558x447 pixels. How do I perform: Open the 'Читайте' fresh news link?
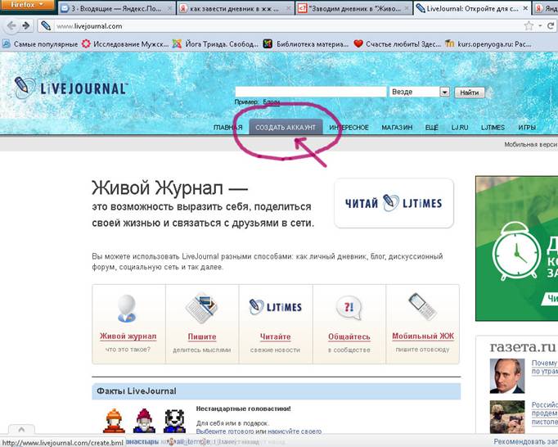point(275,337)
